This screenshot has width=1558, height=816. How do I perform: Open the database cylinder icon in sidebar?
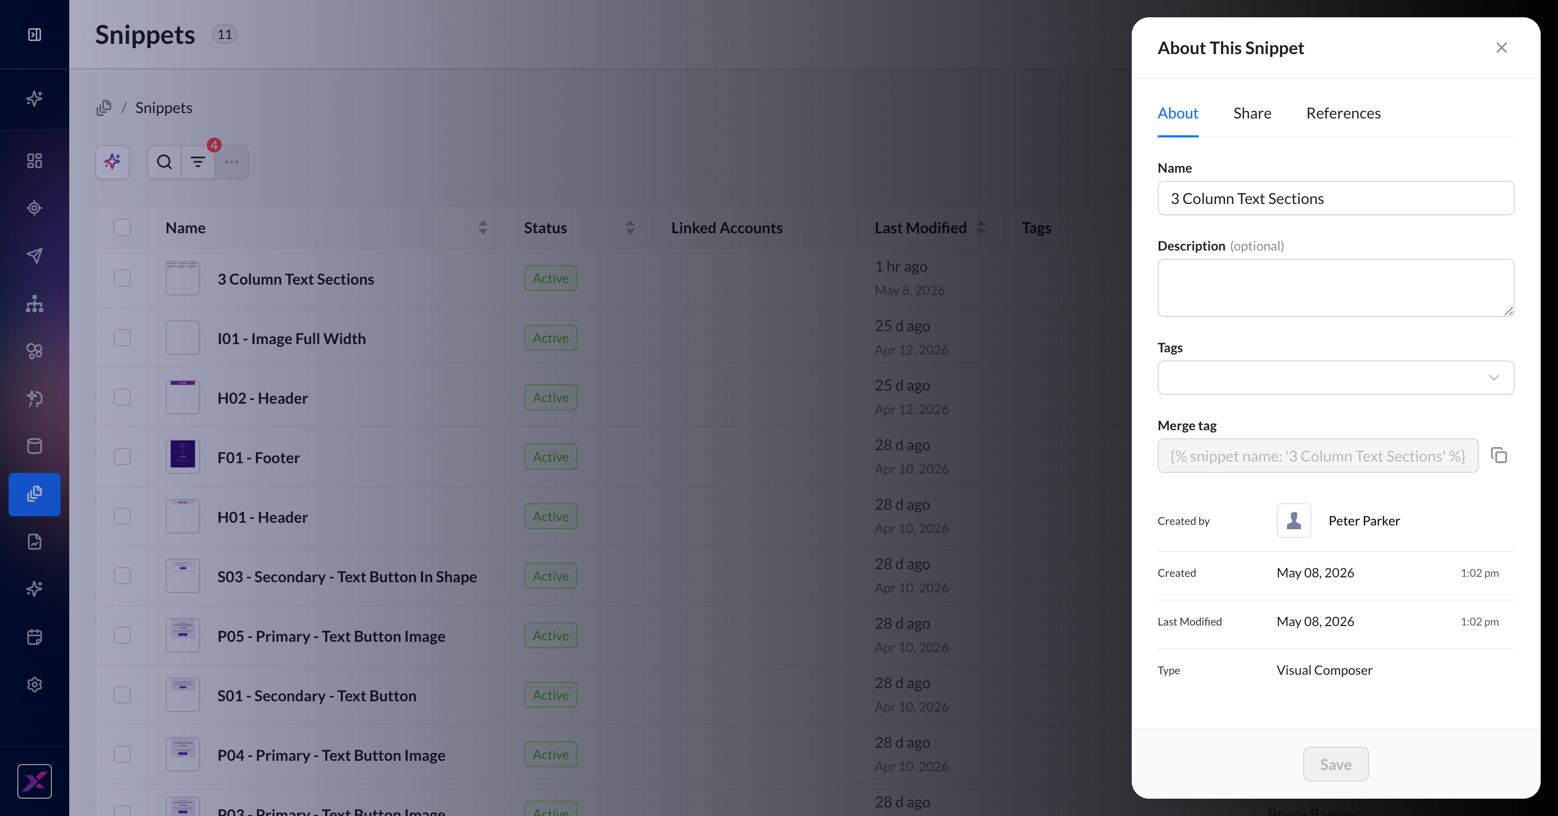tap(35, 446)
